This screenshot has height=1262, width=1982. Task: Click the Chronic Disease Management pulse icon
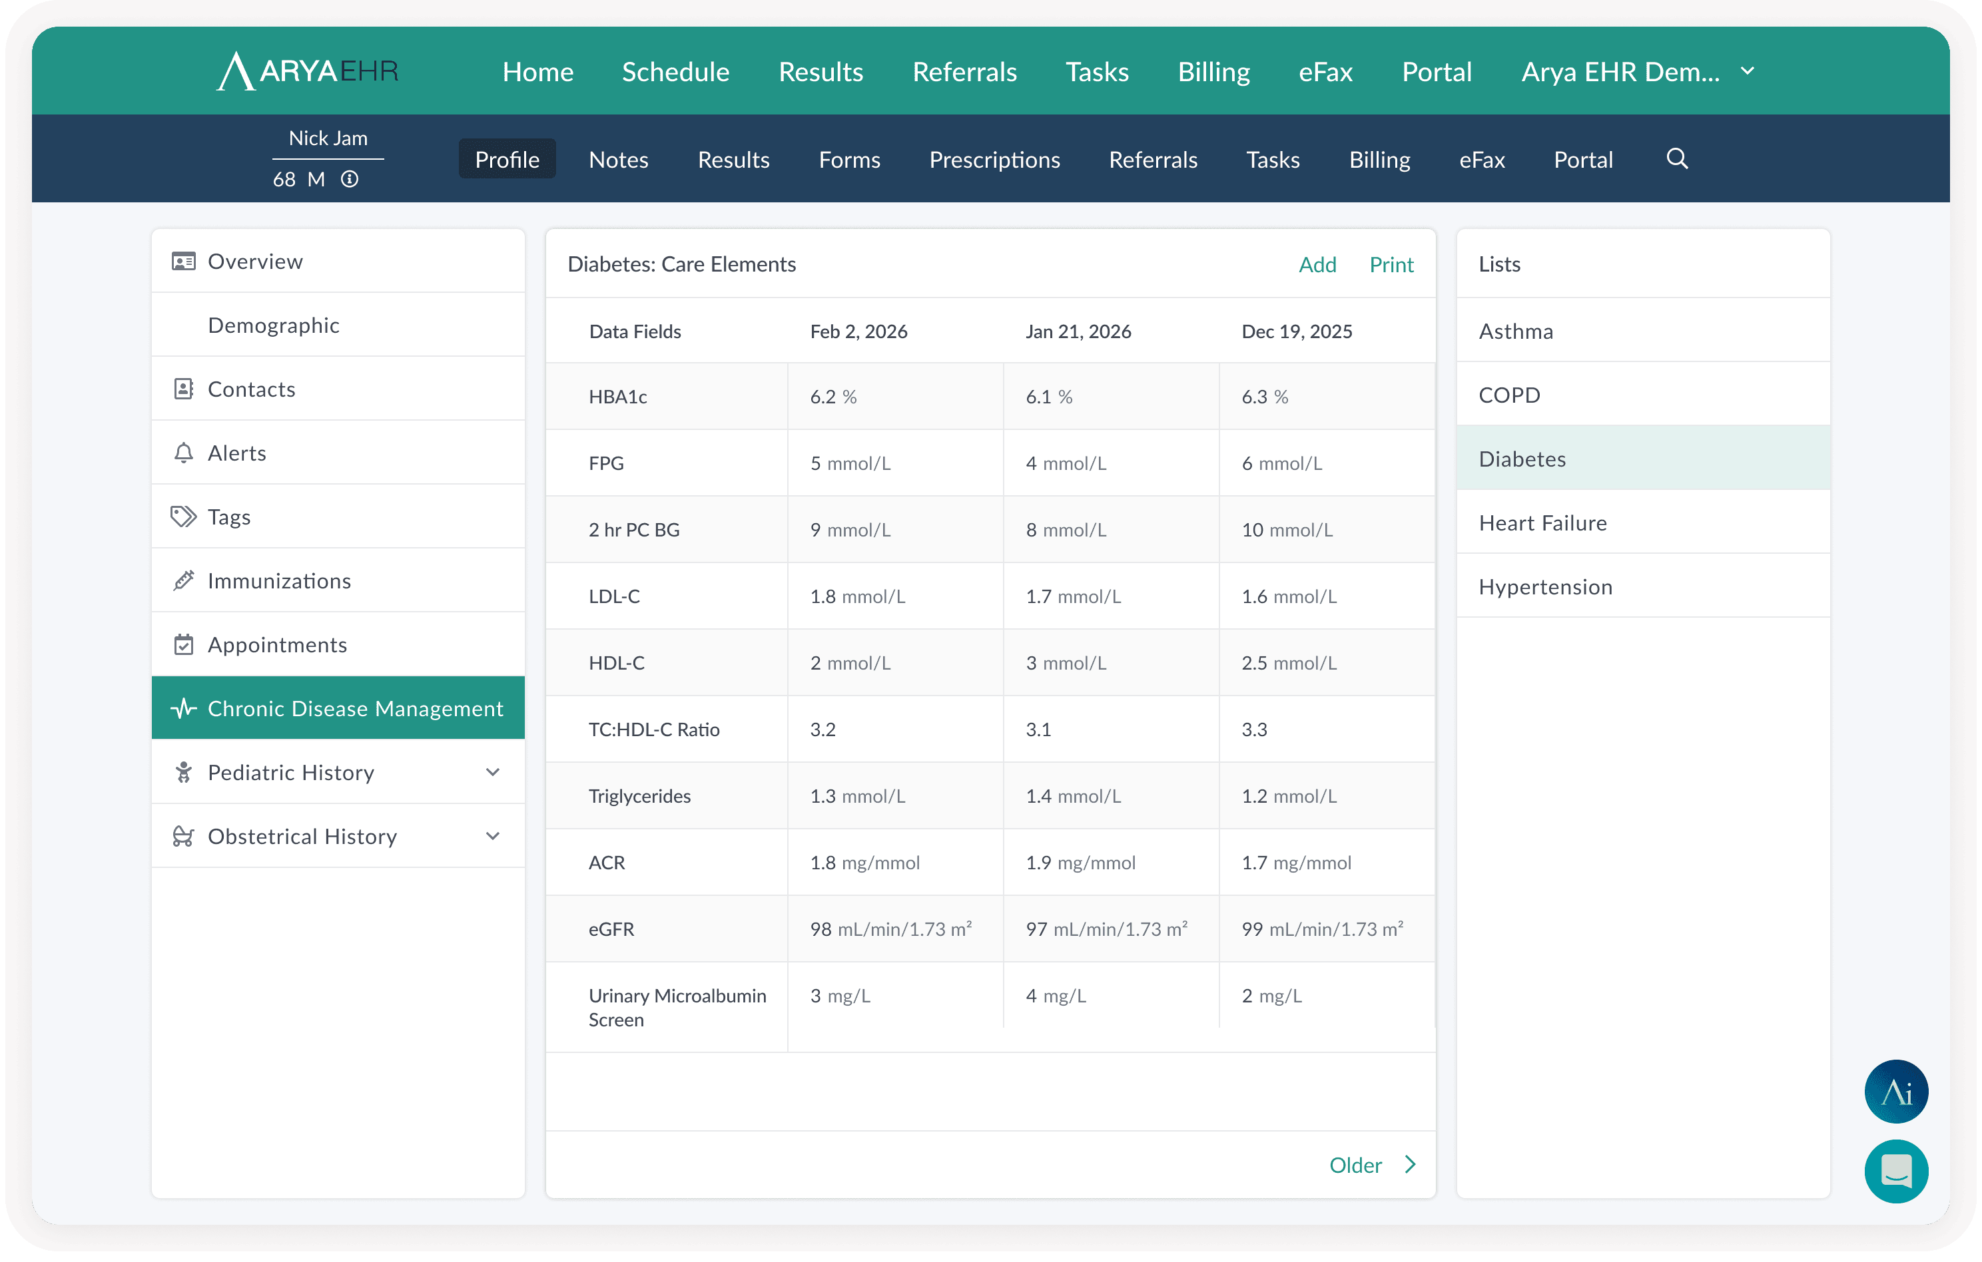pos(184,708)
